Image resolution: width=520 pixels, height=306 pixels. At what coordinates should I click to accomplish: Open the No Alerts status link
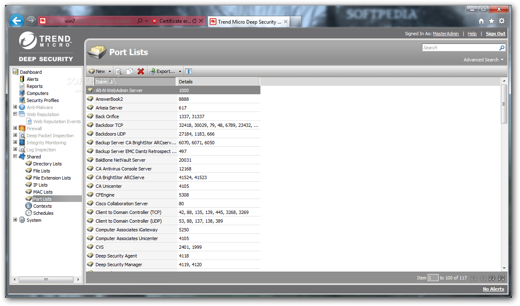tap(493, 289)
